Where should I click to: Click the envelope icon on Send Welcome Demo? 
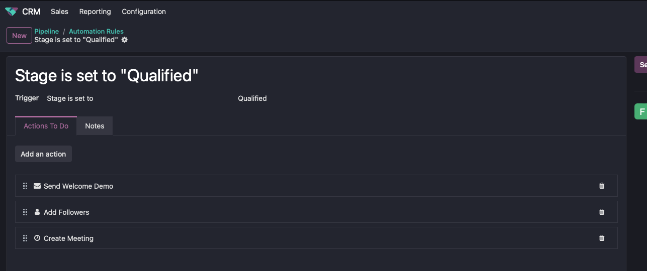pos(37,186)
